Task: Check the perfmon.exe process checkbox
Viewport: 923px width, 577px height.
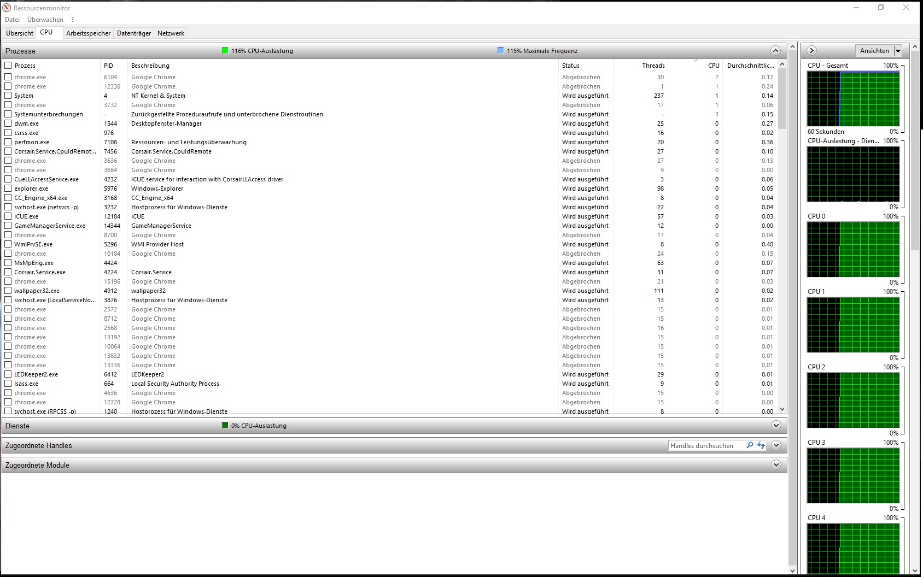Action: pyautogui.click(x=8, y=142)
